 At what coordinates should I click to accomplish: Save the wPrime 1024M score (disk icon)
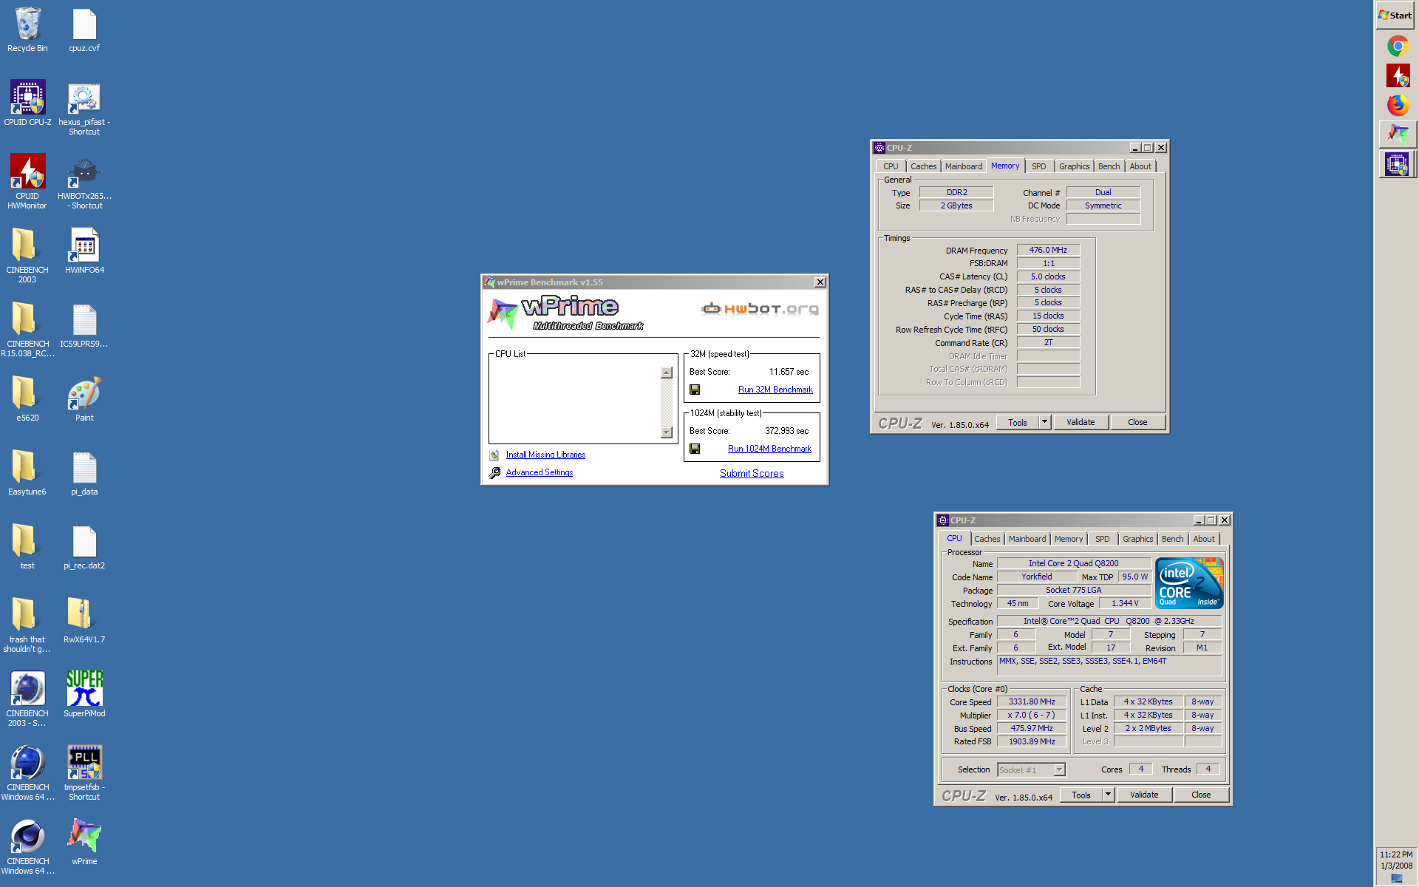coord(695,449)
